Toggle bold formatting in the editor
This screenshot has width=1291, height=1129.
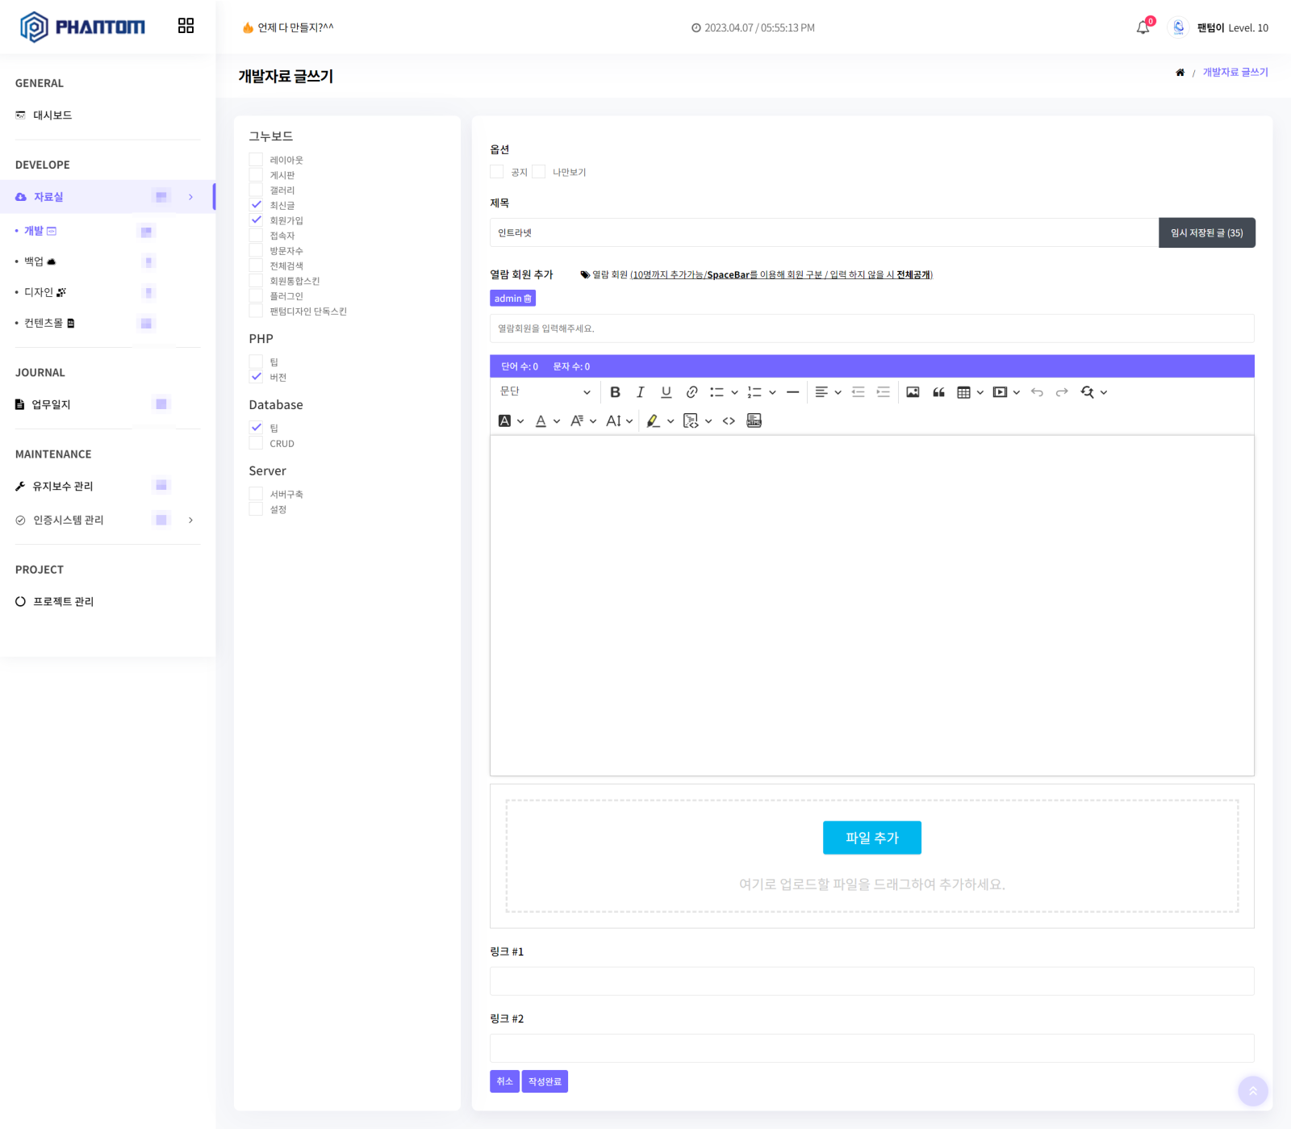[x=615, y=392]
